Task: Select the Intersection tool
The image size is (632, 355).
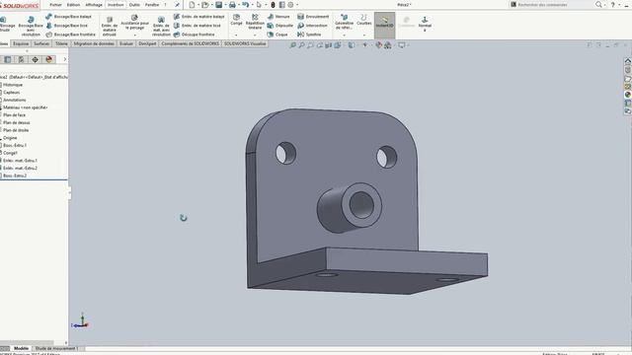Action: [x=312, y=26]
